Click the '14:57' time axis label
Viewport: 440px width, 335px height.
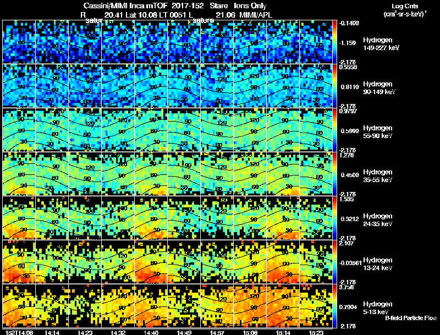pyautogui.click(x=217, y=332)
